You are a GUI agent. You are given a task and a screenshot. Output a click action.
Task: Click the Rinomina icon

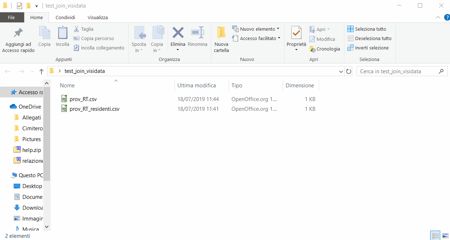click(x=197, y=33)
